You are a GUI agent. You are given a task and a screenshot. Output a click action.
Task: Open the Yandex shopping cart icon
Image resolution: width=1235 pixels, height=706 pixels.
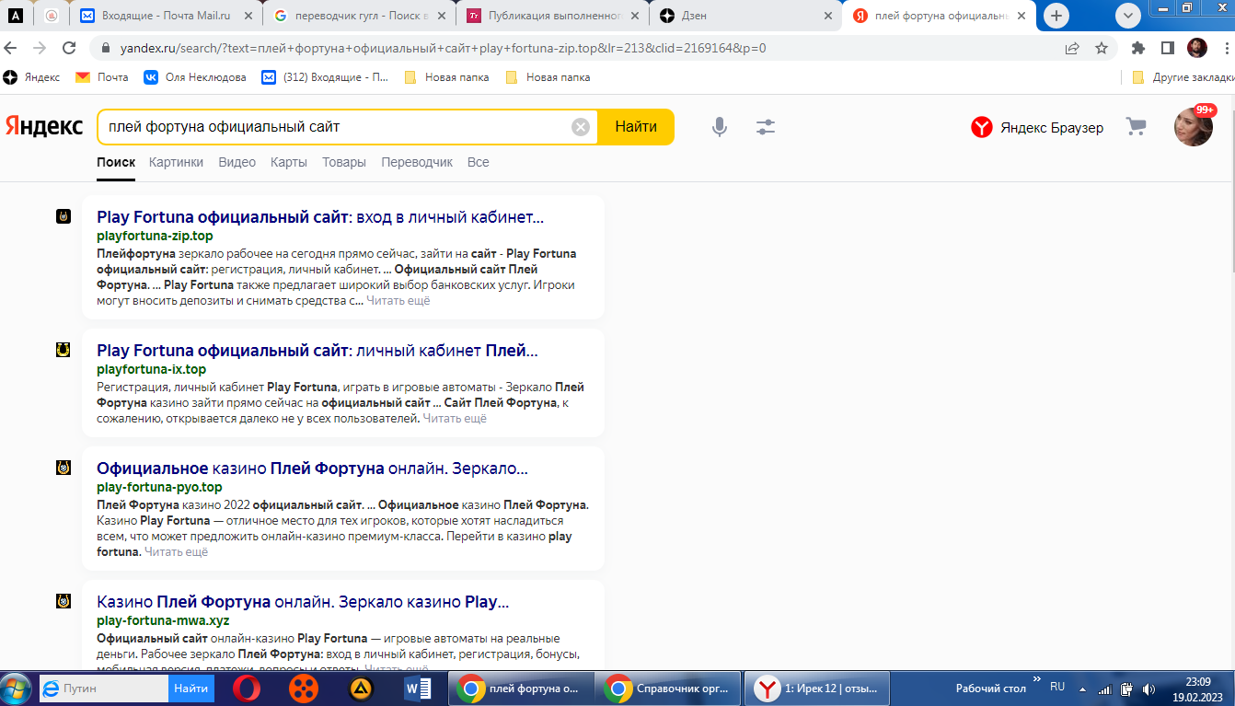1137,127
